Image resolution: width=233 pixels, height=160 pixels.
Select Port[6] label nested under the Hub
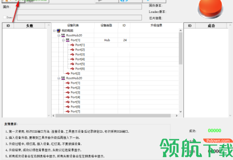tap(80, 69)
